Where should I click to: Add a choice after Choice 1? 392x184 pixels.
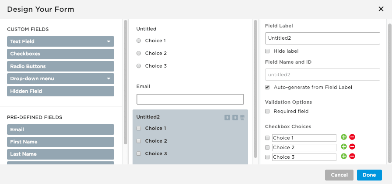tap(344, 137)
